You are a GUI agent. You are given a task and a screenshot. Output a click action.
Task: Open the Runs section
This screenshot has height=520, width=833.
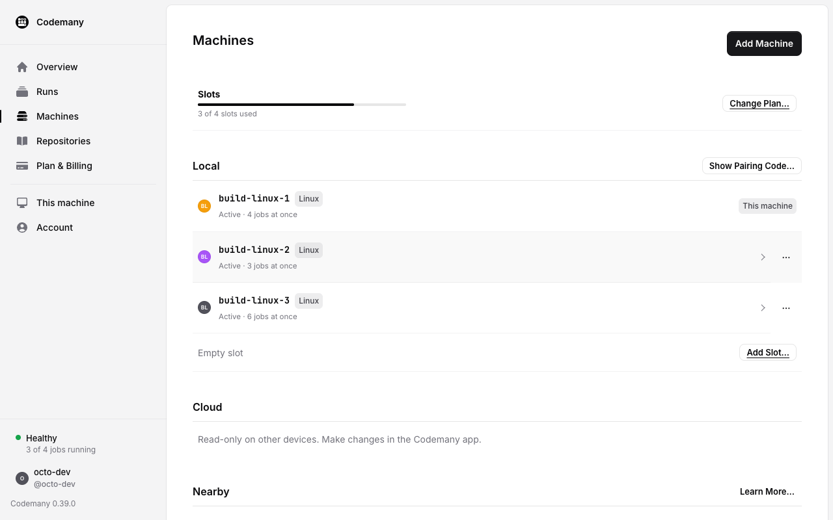click(x=83, y=92)
